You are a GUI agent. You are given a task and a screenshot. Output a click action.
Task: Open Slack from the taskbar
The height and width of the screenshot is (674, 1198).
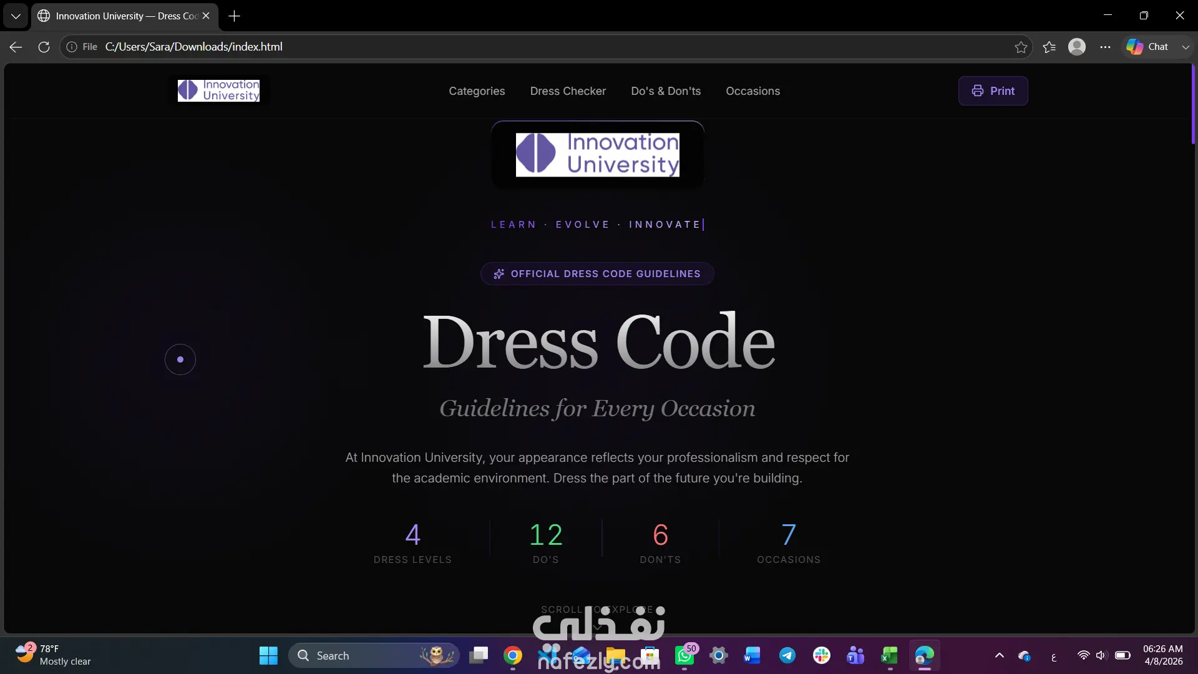pyautogui.click(x=821, y=655)
